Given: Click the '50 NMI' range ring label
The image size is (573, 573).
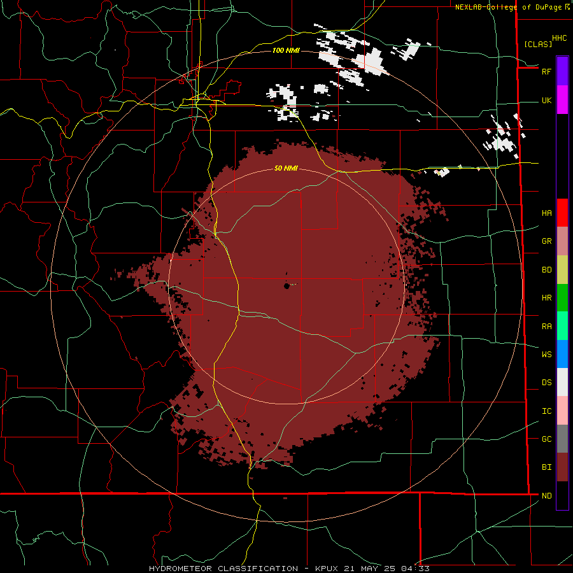Looking at the screenshot, I should click(x=286, y=168).
